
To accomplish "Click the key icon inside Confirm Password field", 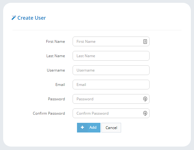I will 145,113.
